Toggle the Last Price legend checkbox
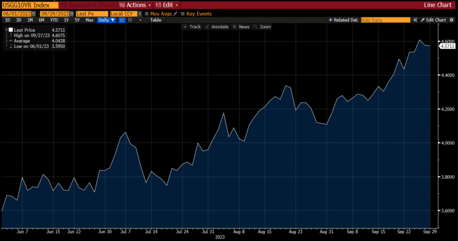The height and width of the screenshot is (241, 458). click(x=11, y=30)
